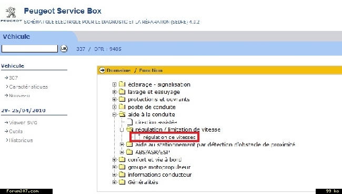Viewport: 342px width, 194px height.
Task: Expand the ABS/ASR/ESP node
Action: pyautogui.click(x=122, y=152)
